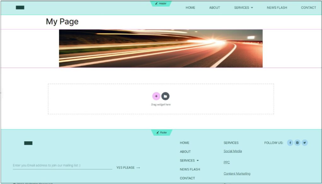Open NEWS FLASH in the header menu
This screenshot has height=184, width=322.
(277, 8)
